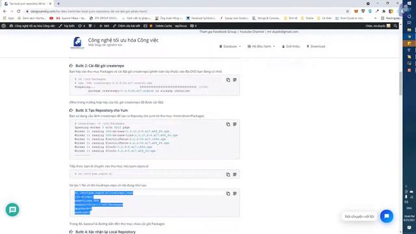
Task: Open the blue Nói chuyện với tôi chat button
Action: [x=387, y=216]
